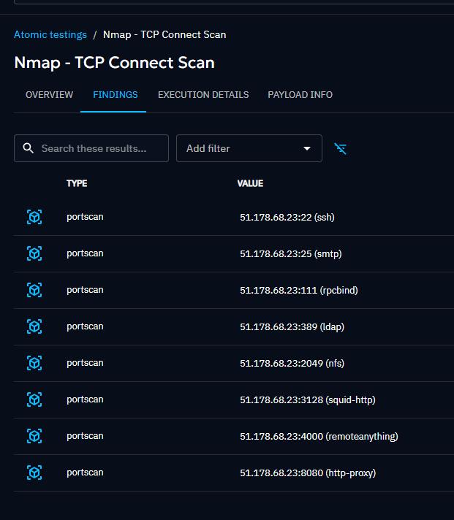This screenshot has width=454, height=520.
Task: Switch to the Overview tab
Action: point(49,95)
